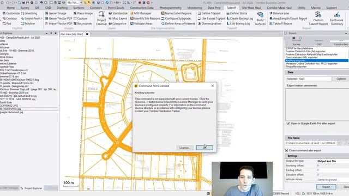Viewport: 349px width, 196px height.
Task: Click Import Vector PDF command
Action: [x=58, y=23]
